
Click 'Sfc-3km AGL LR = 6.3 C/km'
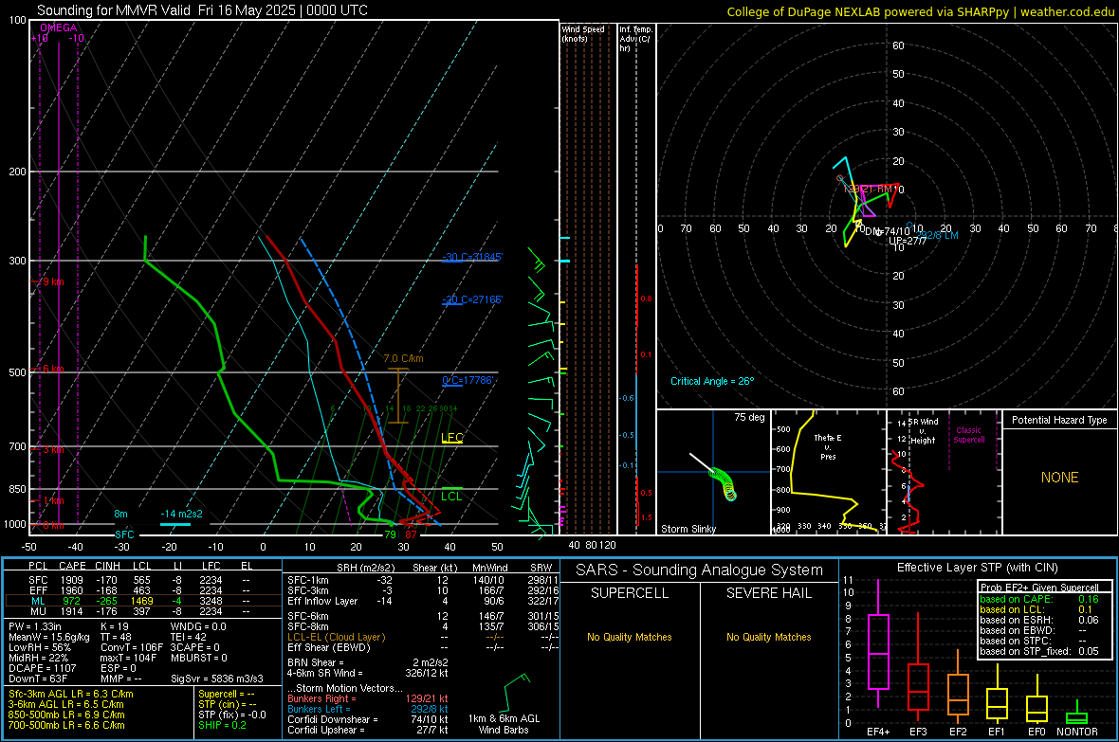coord(71,694)
